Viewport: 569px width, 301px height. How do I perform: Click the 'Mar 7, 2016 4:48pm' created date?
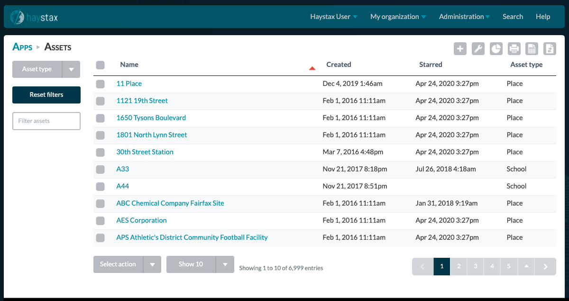[353, 152]
